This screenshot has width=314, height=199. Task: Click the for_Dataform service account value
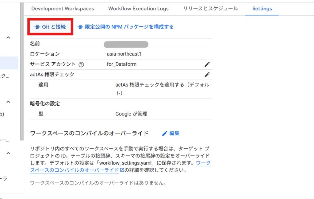click(121, 64)
